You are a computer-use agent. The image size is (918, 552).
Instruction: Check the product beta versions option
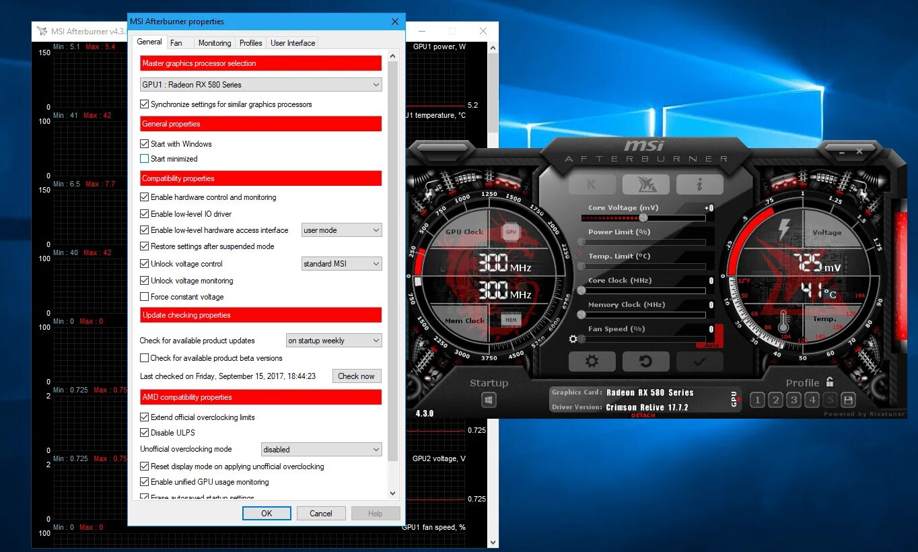(x=144, y=358)
